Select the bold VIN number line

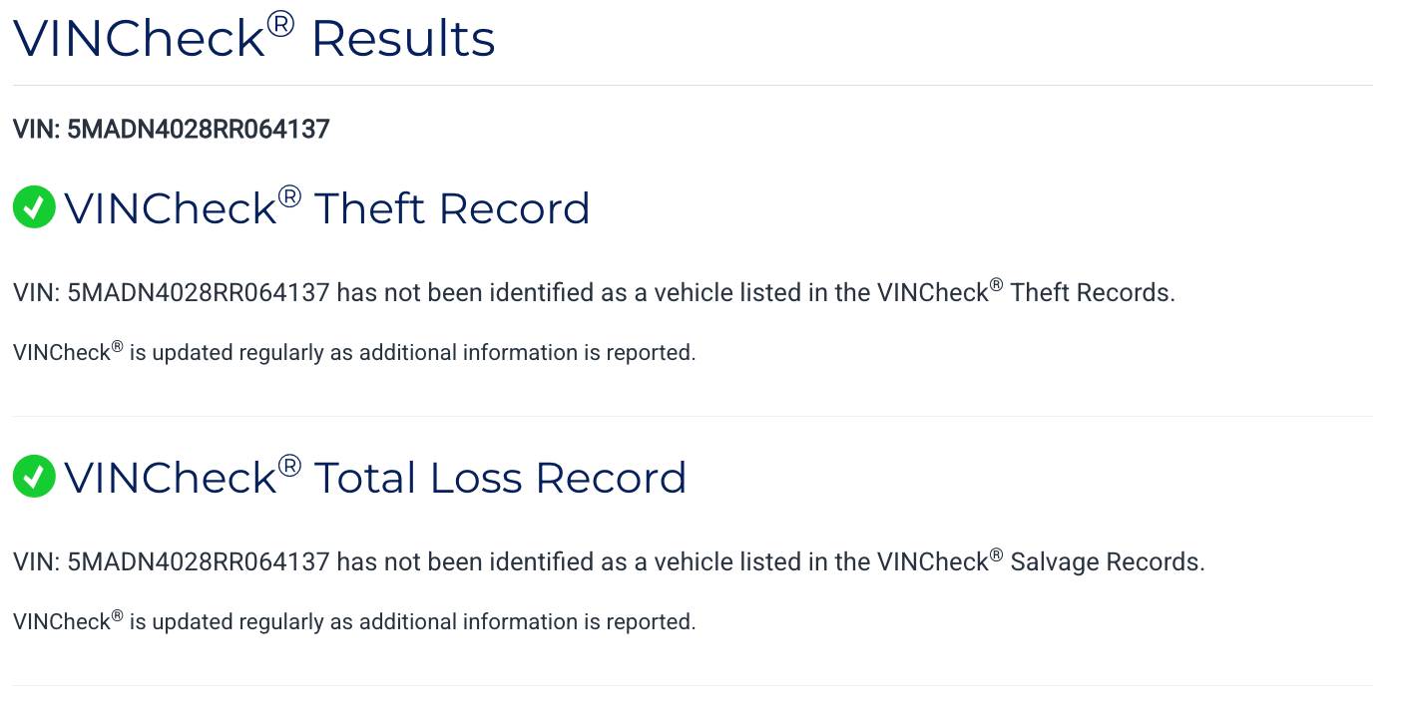tap(171, 130)
